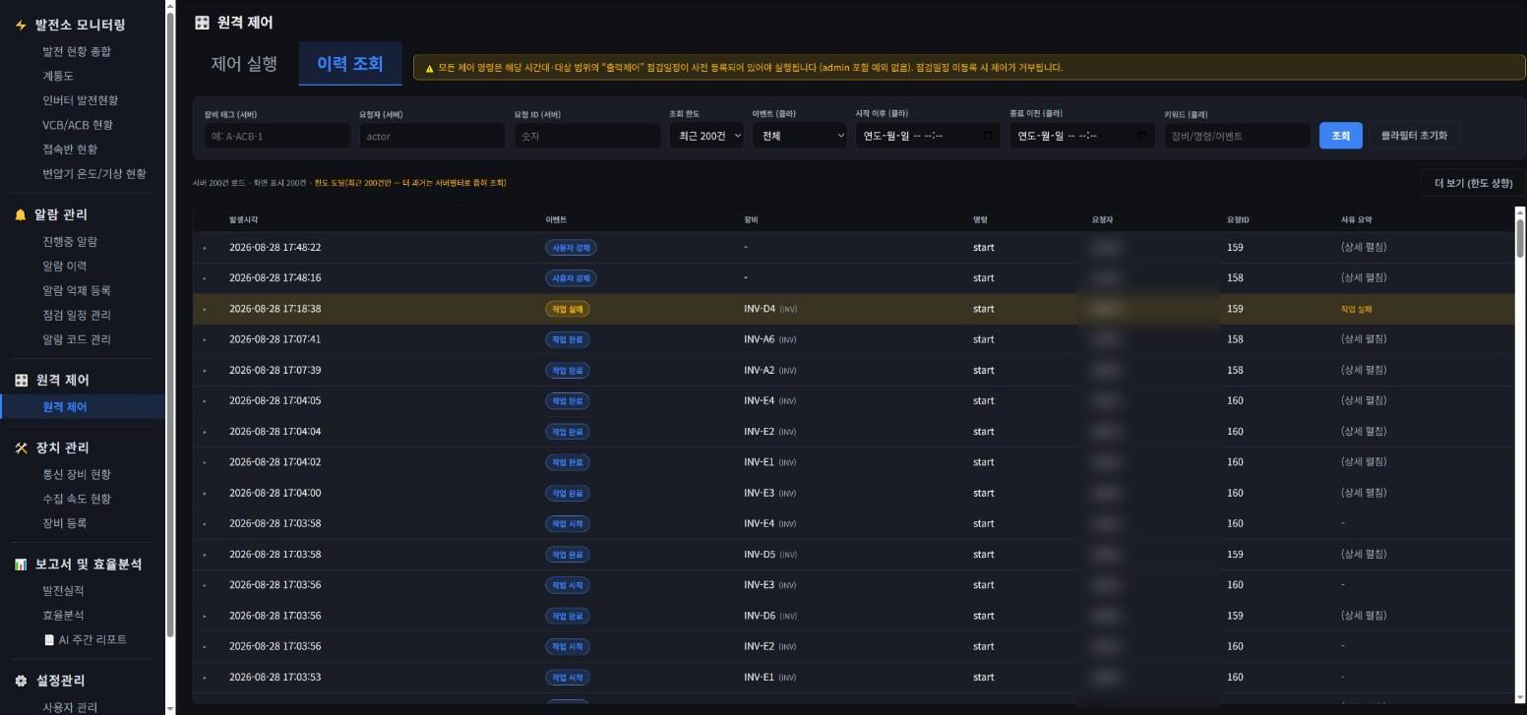
Task: Switch to the 제어 실행 tab
Action: point(244,64)
